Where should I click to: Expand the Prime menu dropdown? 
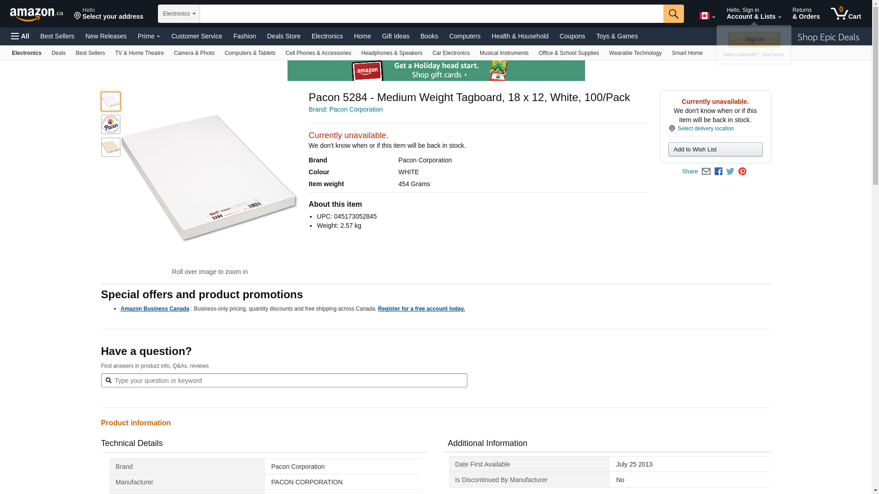coord(149,36)
